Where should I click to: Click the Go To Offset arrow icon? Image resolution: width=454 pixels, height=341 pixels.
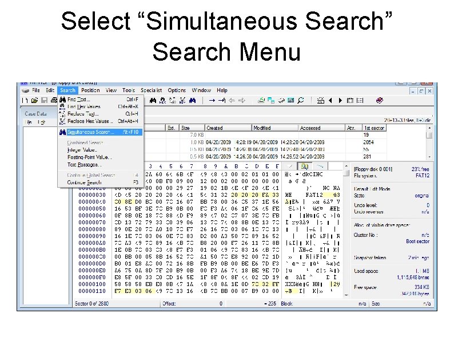click(212, 101)
